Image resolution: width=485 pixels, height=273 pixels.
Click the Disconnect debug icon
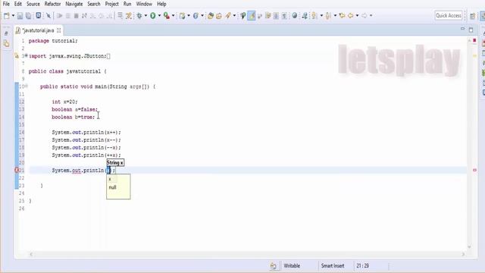84,16
